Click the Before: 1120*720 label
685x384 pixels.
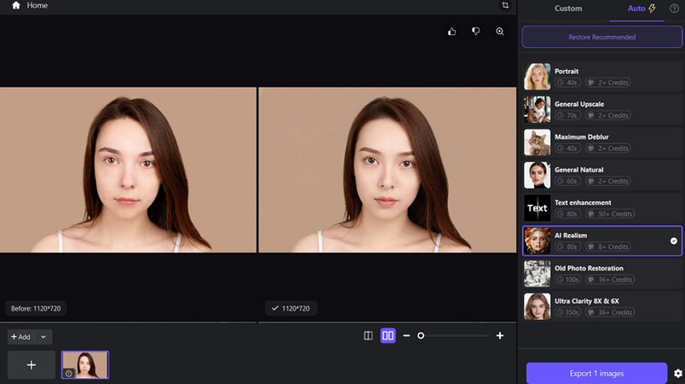(36, 308)
